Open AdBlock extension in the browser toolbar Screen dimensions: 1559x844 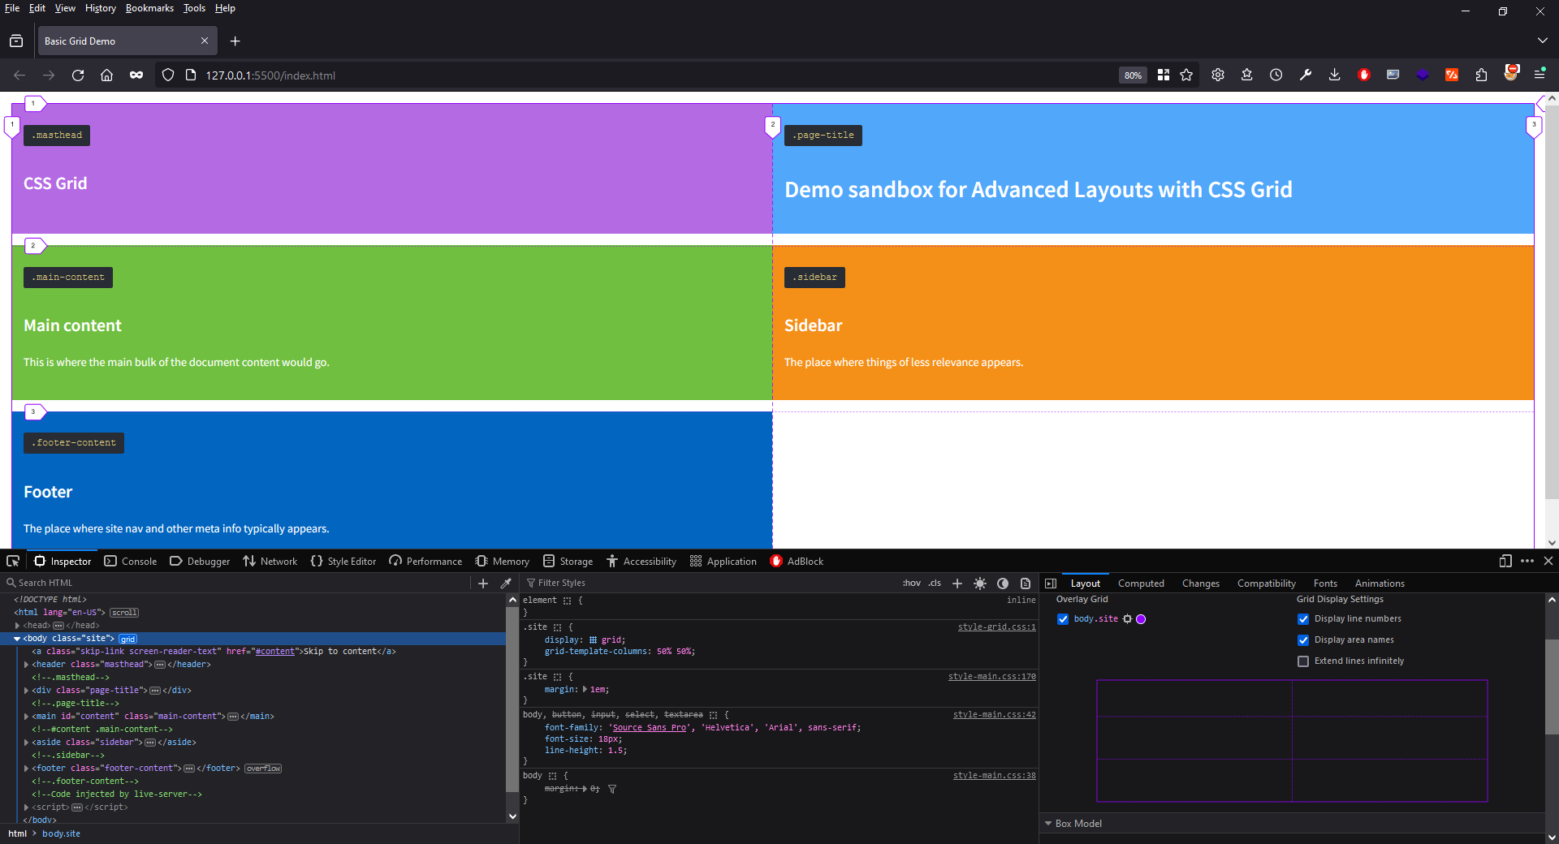[1364, 75]
